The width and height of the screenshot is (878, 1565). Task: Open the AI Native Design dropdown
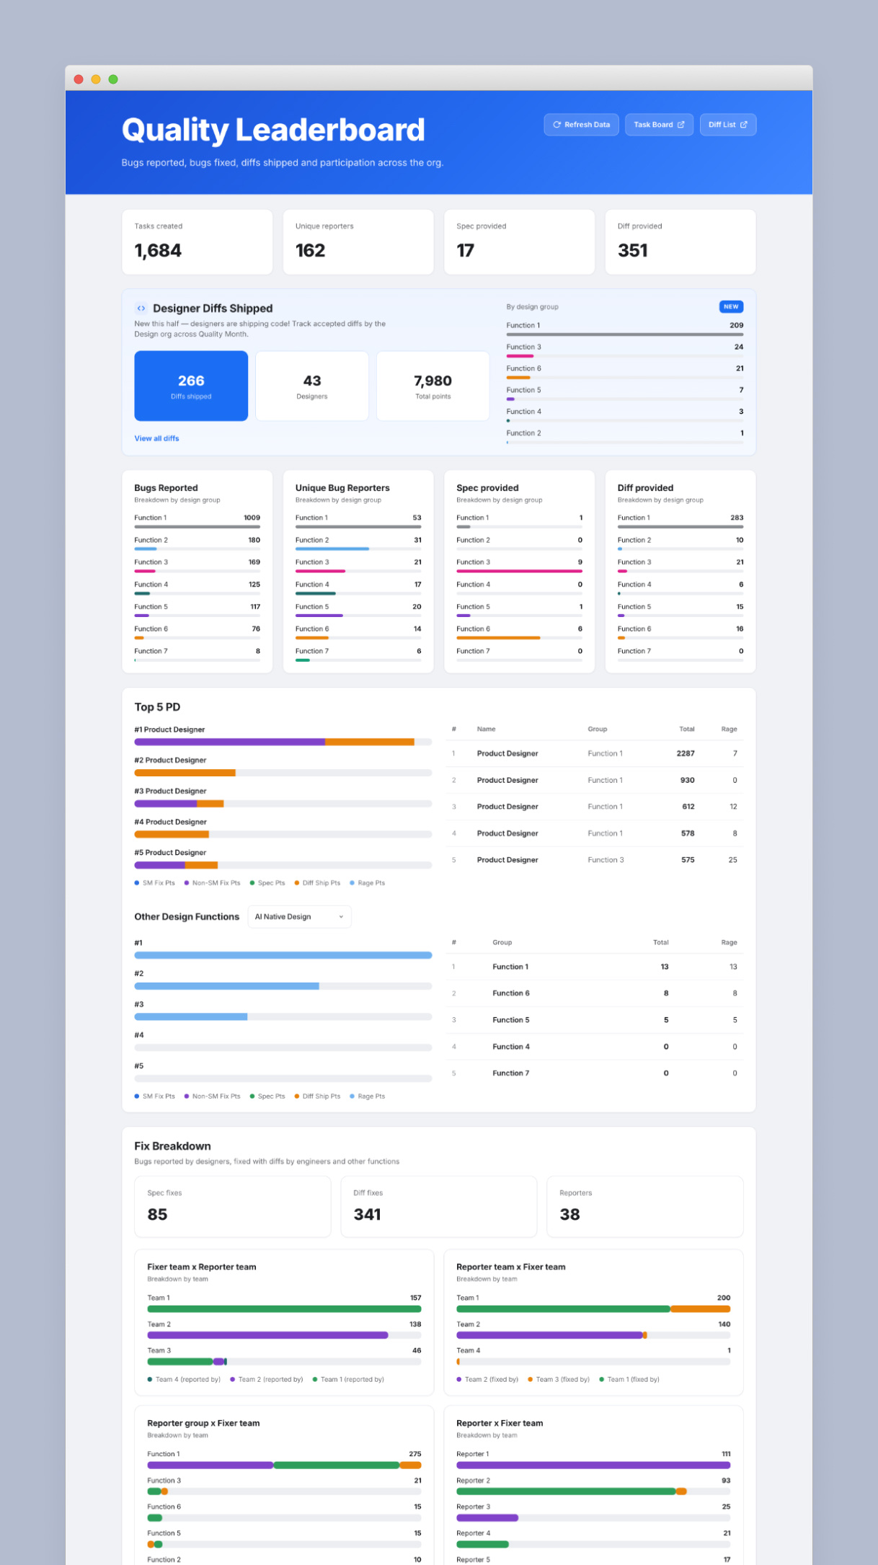[x=299, y=917]
